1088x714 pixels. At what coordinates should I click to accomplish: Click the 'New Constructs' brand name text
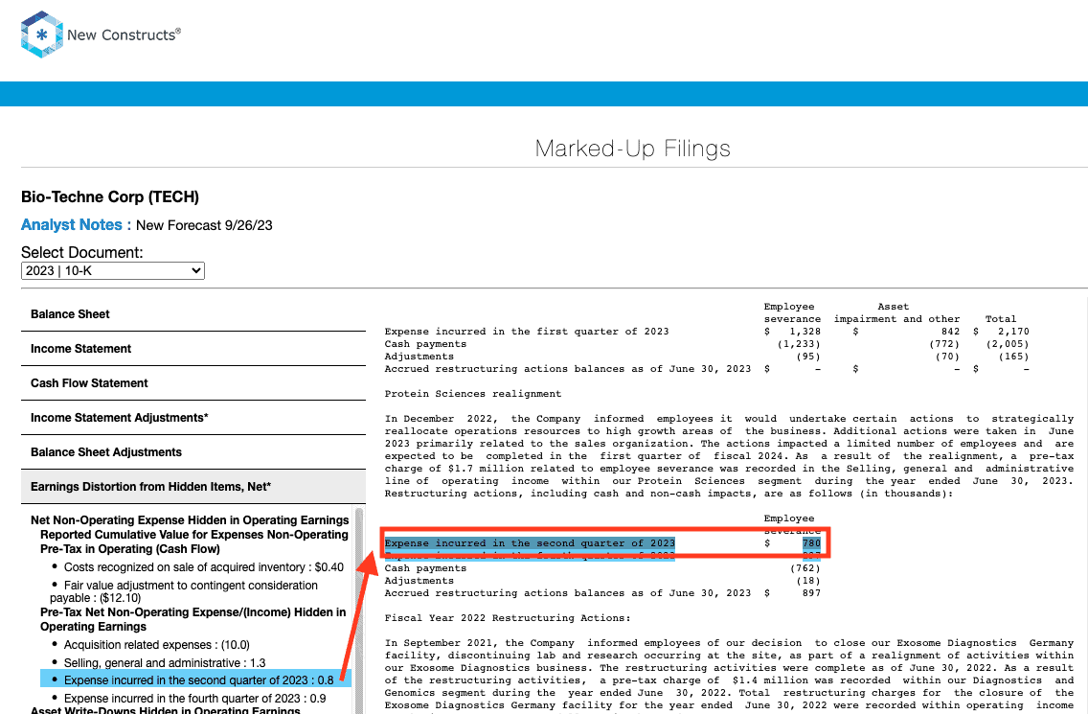coord(124,35)
